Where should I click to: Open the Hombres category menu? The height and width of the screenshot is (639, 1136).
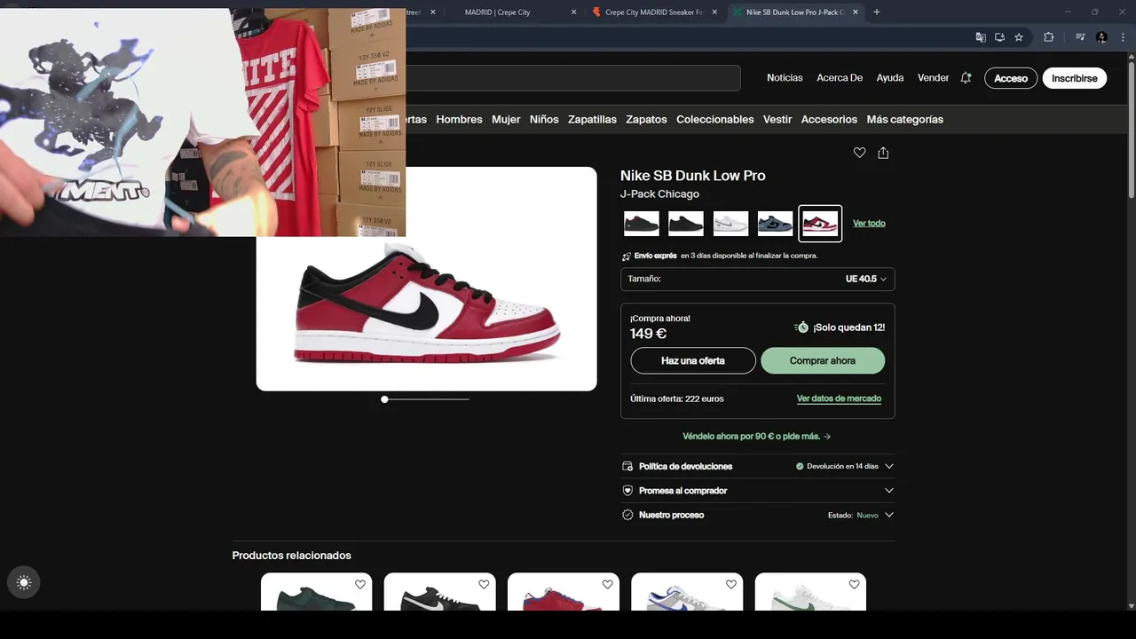459,119
